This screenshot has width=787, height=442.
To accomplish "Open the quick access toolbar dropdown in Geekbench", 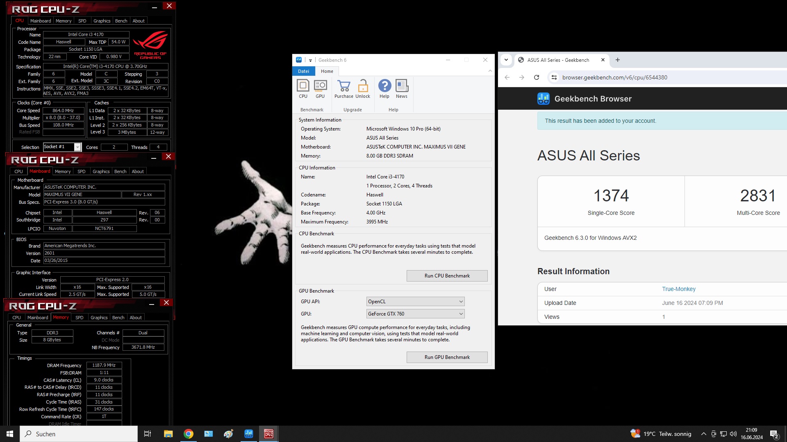I will click(310, 60).
